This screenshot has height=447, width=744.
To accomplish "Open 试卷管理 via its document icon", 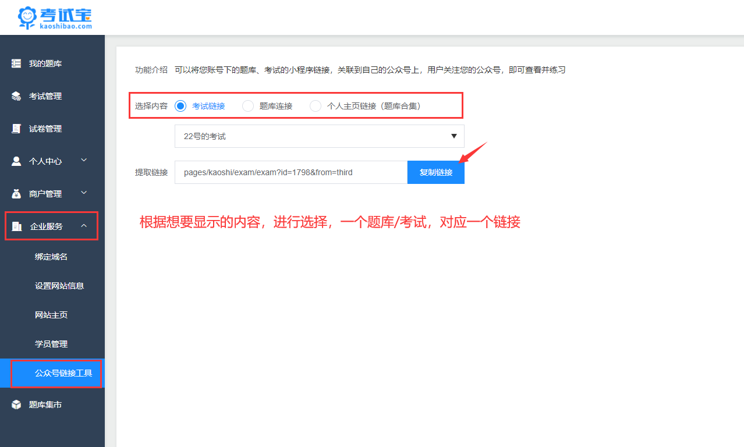I will [x=16, y=128].
